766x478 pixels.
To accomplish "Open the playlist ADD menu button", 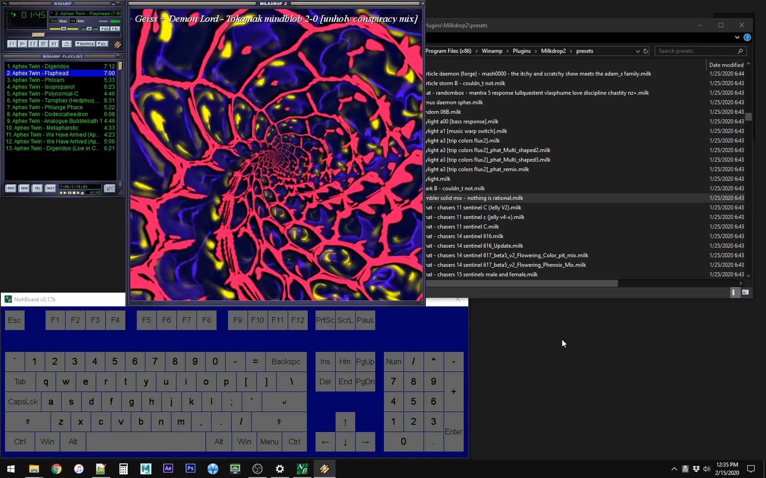I will 10,188.
